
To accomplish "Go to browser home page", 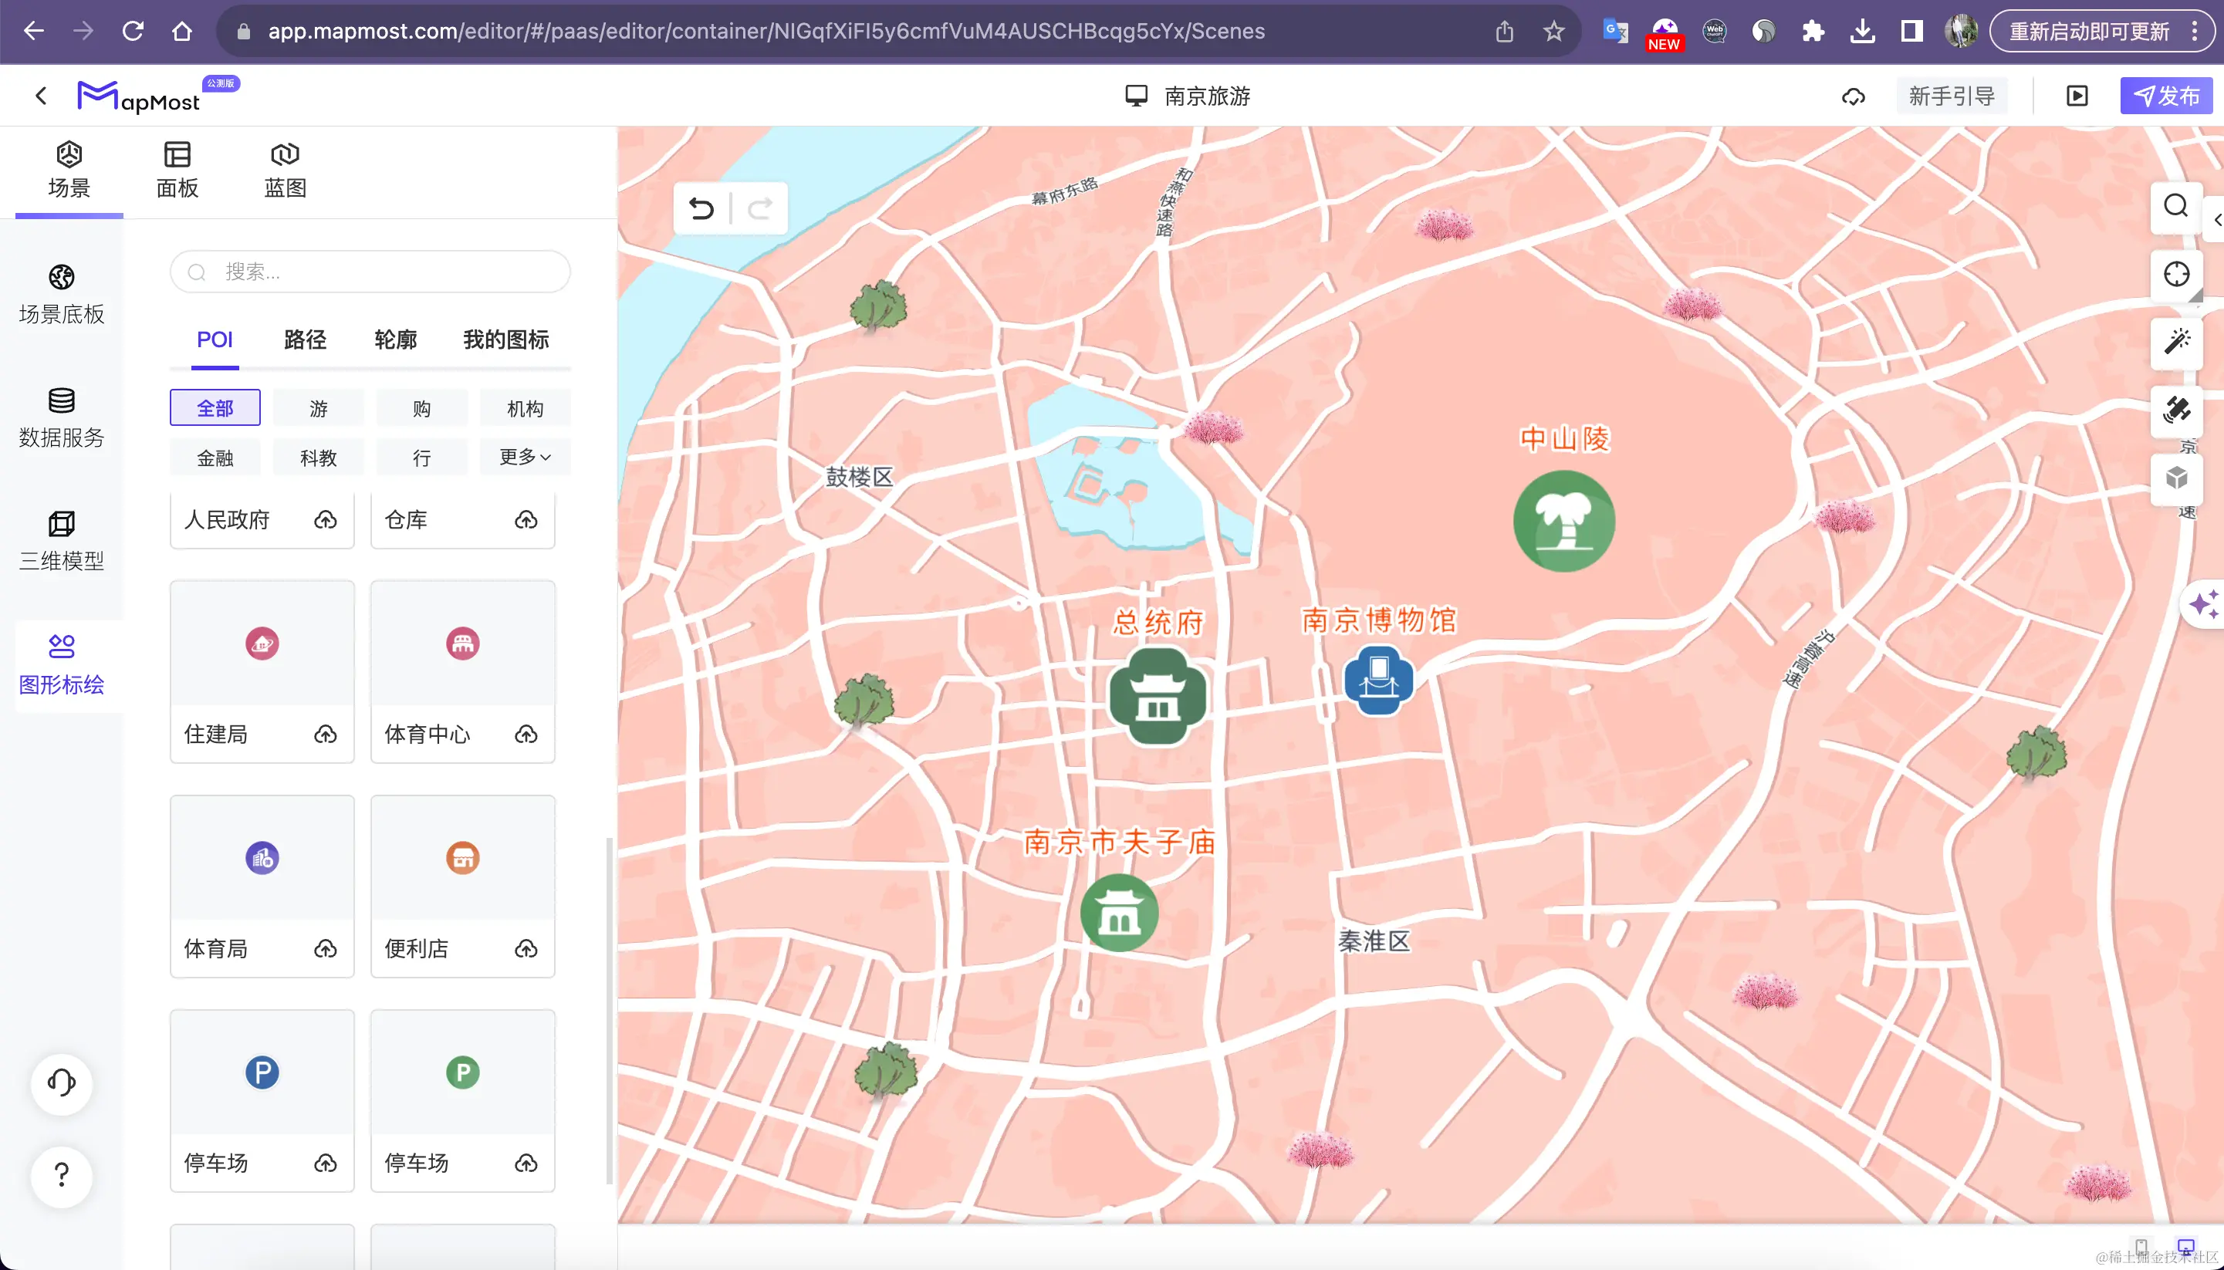I will [x=181, y=32].
